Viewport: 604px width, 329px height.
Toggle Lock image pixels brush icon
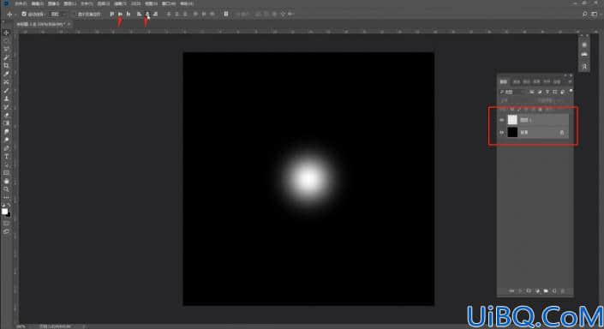tap(519, 110)
